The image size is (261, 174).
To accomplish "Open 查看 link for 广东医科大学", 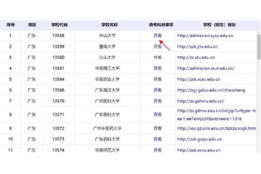I will 157,114.
